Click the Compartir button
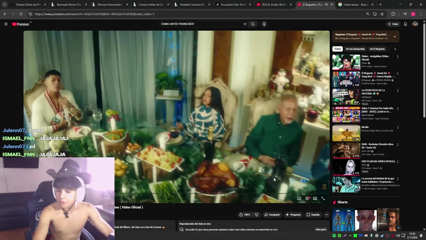 point(272,215)
